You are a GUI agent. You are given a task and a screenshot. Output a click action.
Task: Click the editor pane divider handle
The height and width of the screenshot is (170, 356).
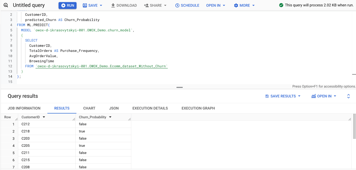pyautogui.click(x=180, y=87)
